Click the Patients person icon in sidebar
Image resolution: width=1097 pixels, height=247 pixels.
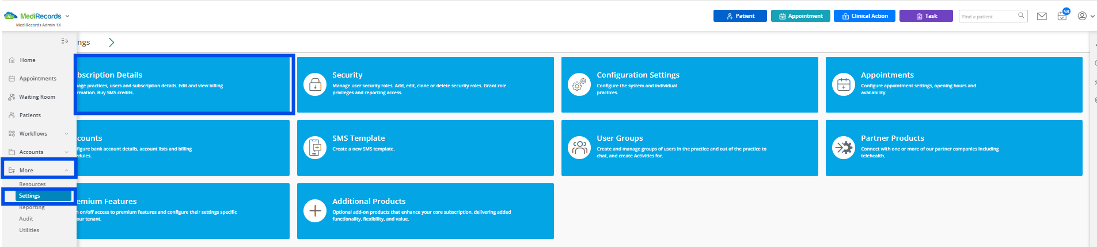tap(12, 115)
